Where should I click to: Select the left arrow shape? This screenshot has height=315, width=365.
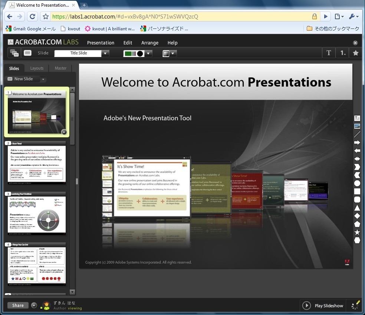click(x=357, y=151)
